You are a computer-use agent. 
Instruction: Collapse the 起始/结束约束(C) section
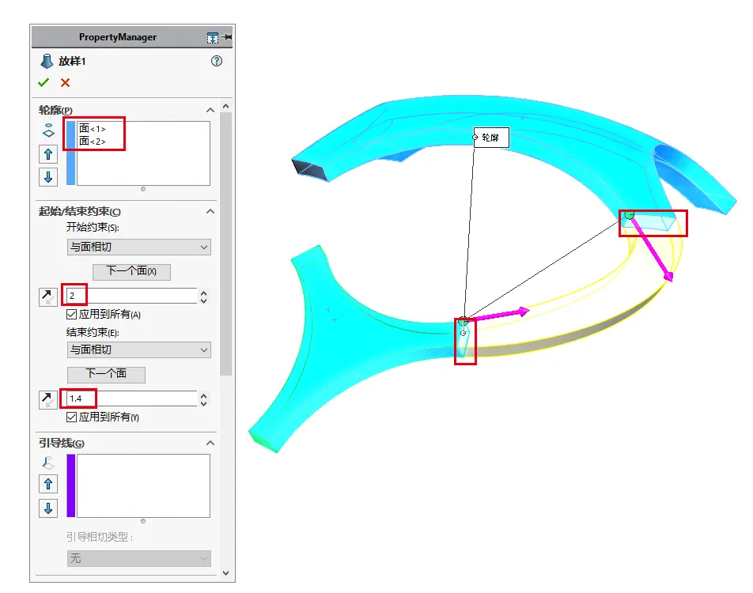[210, 211]
